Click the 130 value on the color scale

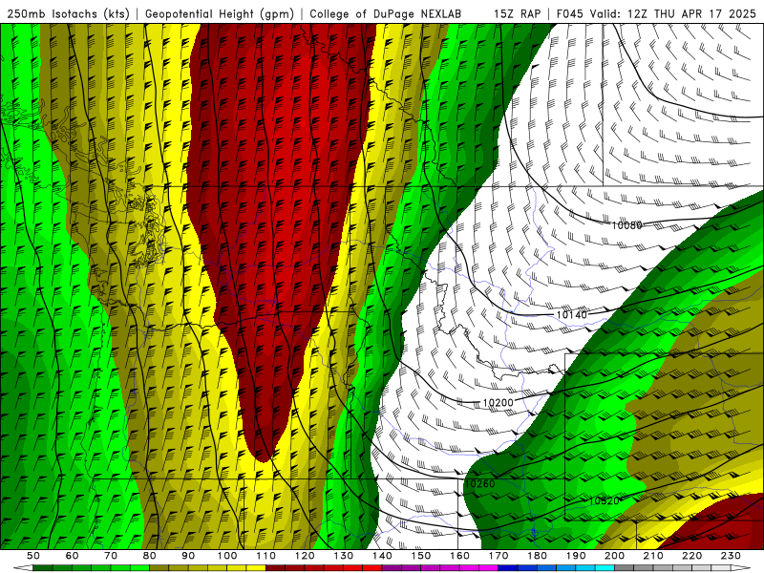[x=343, y=556]
